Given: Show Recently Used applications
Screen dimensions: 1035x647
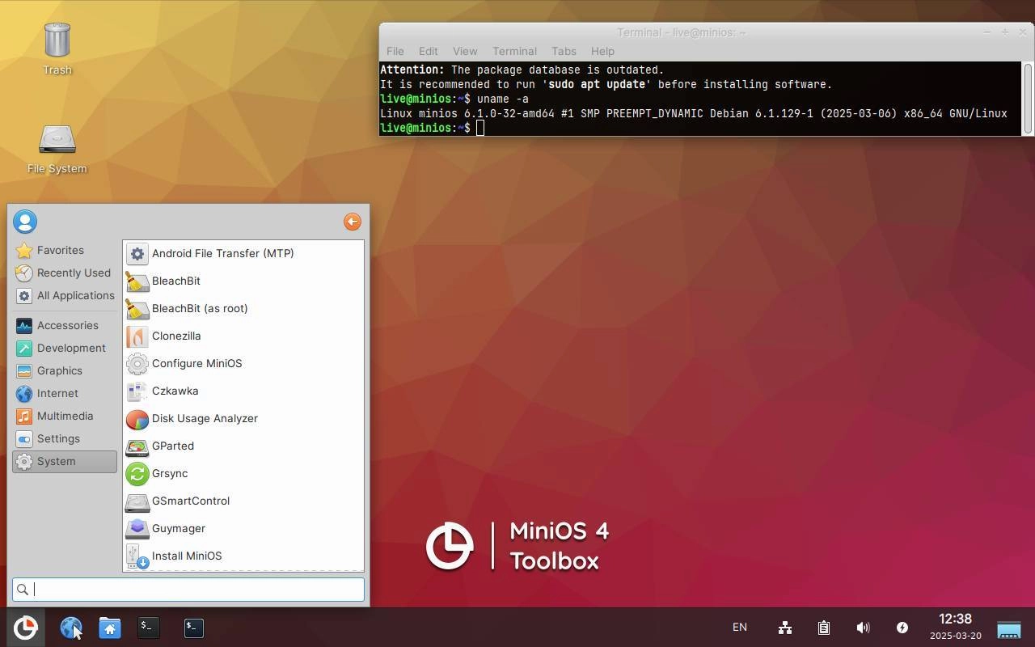Looking at the screenshot, I should coord(65,273).
